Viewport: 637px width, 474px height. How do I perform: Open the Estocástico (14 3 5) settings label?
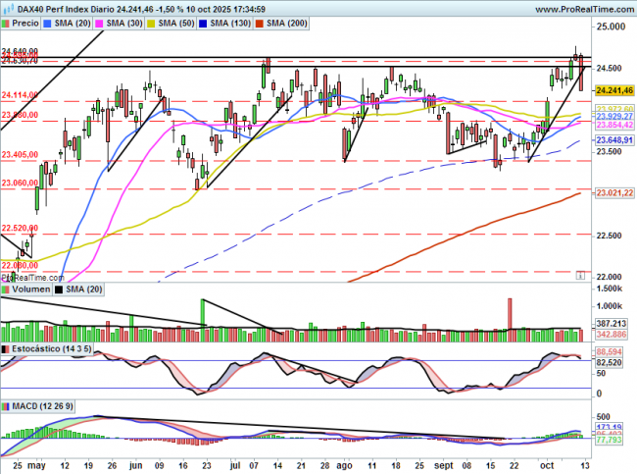coord(46,347)
